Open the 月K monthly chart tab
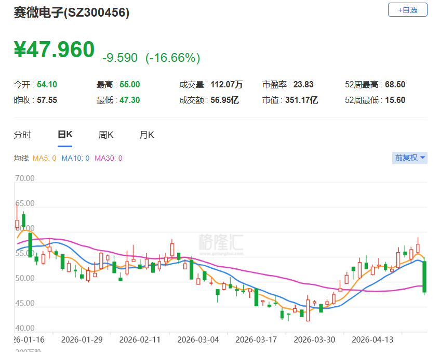440x352 pixels. point(147,135)
